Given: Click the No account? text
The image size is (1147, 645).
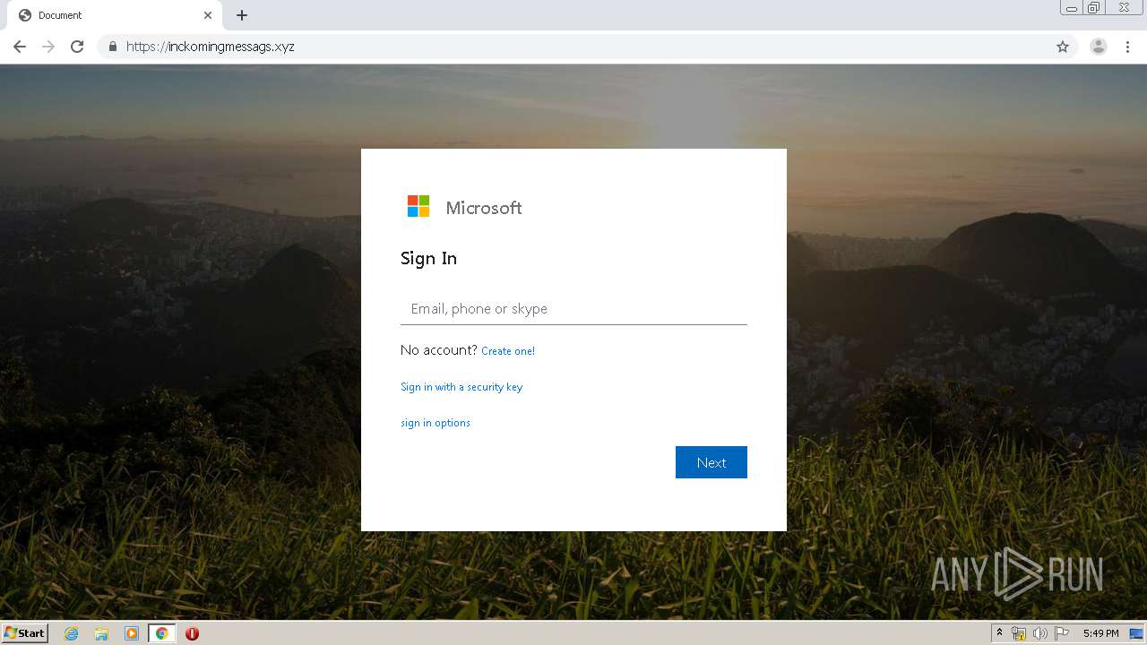Looking at the screenshot, I should [439, 350].
